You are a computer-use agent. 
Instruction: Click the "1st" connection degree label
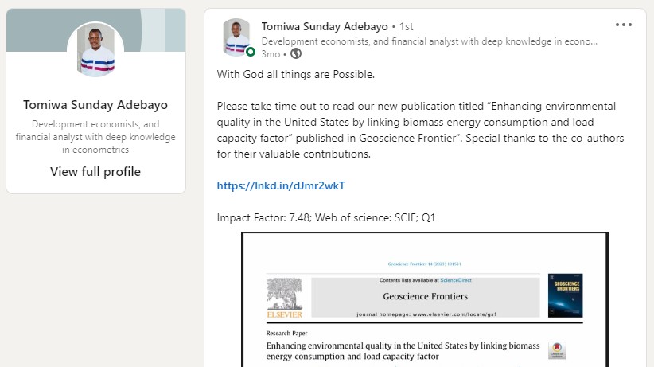pyautogui.click(x=405, y=26)
